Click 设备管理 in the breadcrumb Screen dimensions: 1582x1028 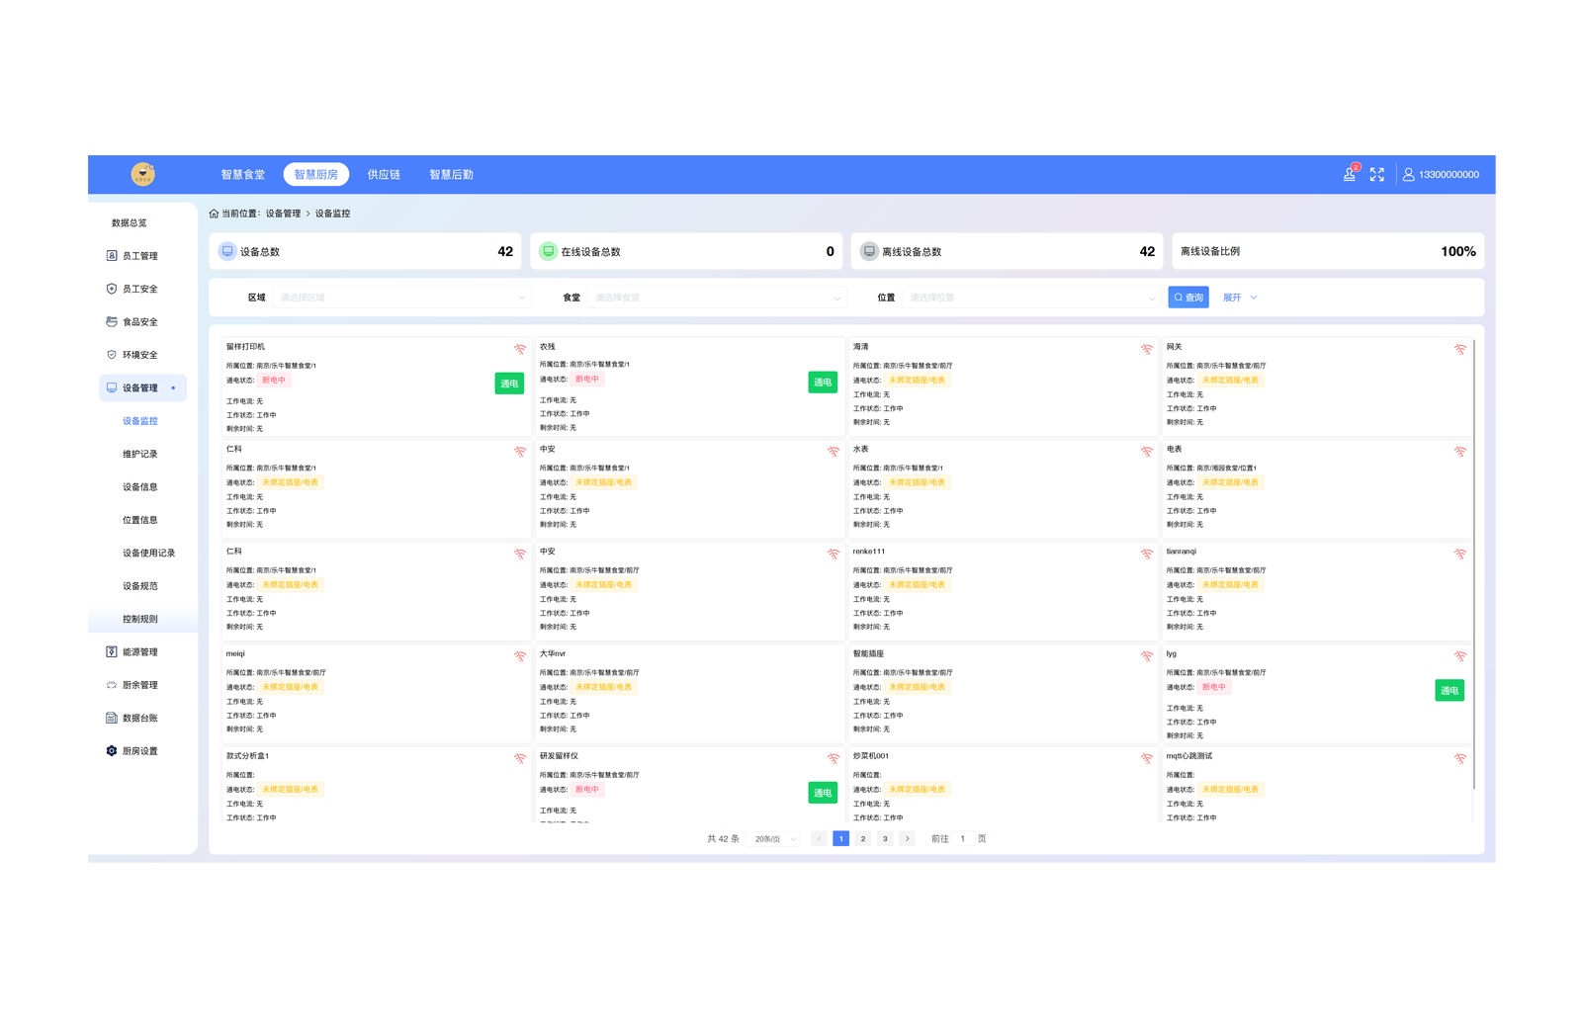[283, 214]
